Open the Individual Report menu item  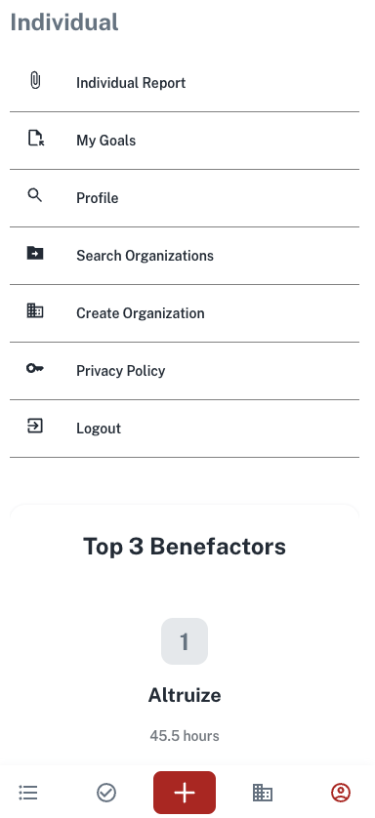coord(185,83)
